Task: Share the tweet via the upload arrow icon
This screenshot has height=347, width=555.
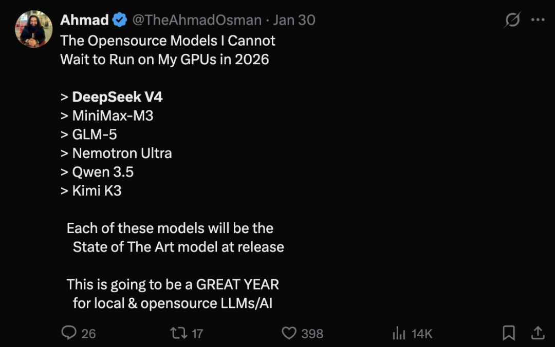Action: point(538,333)
